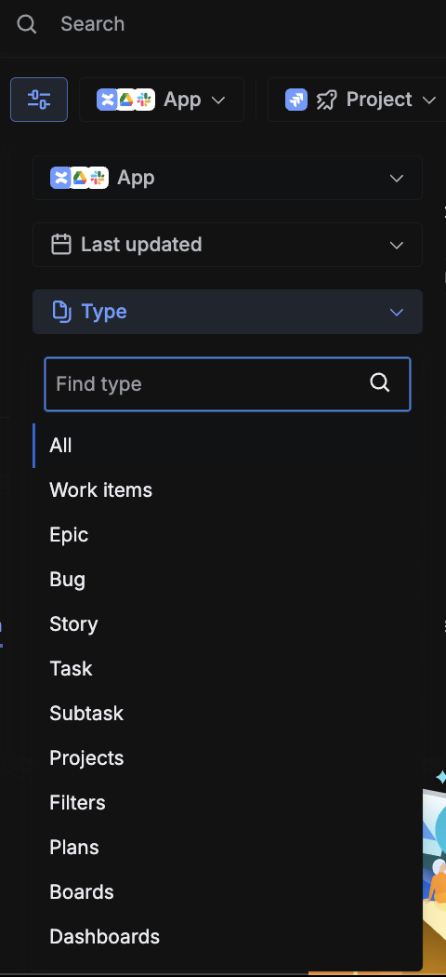The width and height of the screenshot is (446, 977).
Task: Toggle the filter sliders icon button
Action: click(x=39, y=99)
